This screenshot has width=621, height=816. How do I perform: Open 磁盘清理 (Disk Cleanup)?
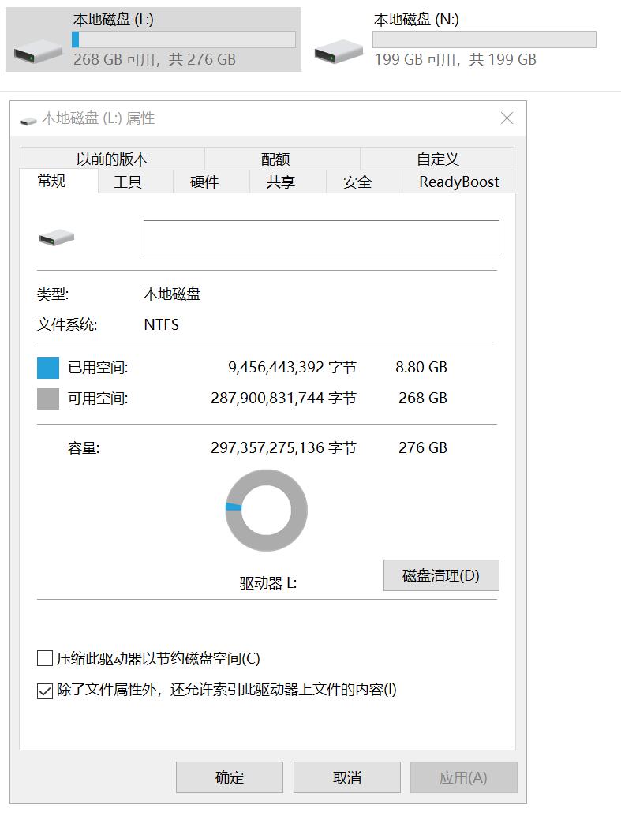click(441, 575)
